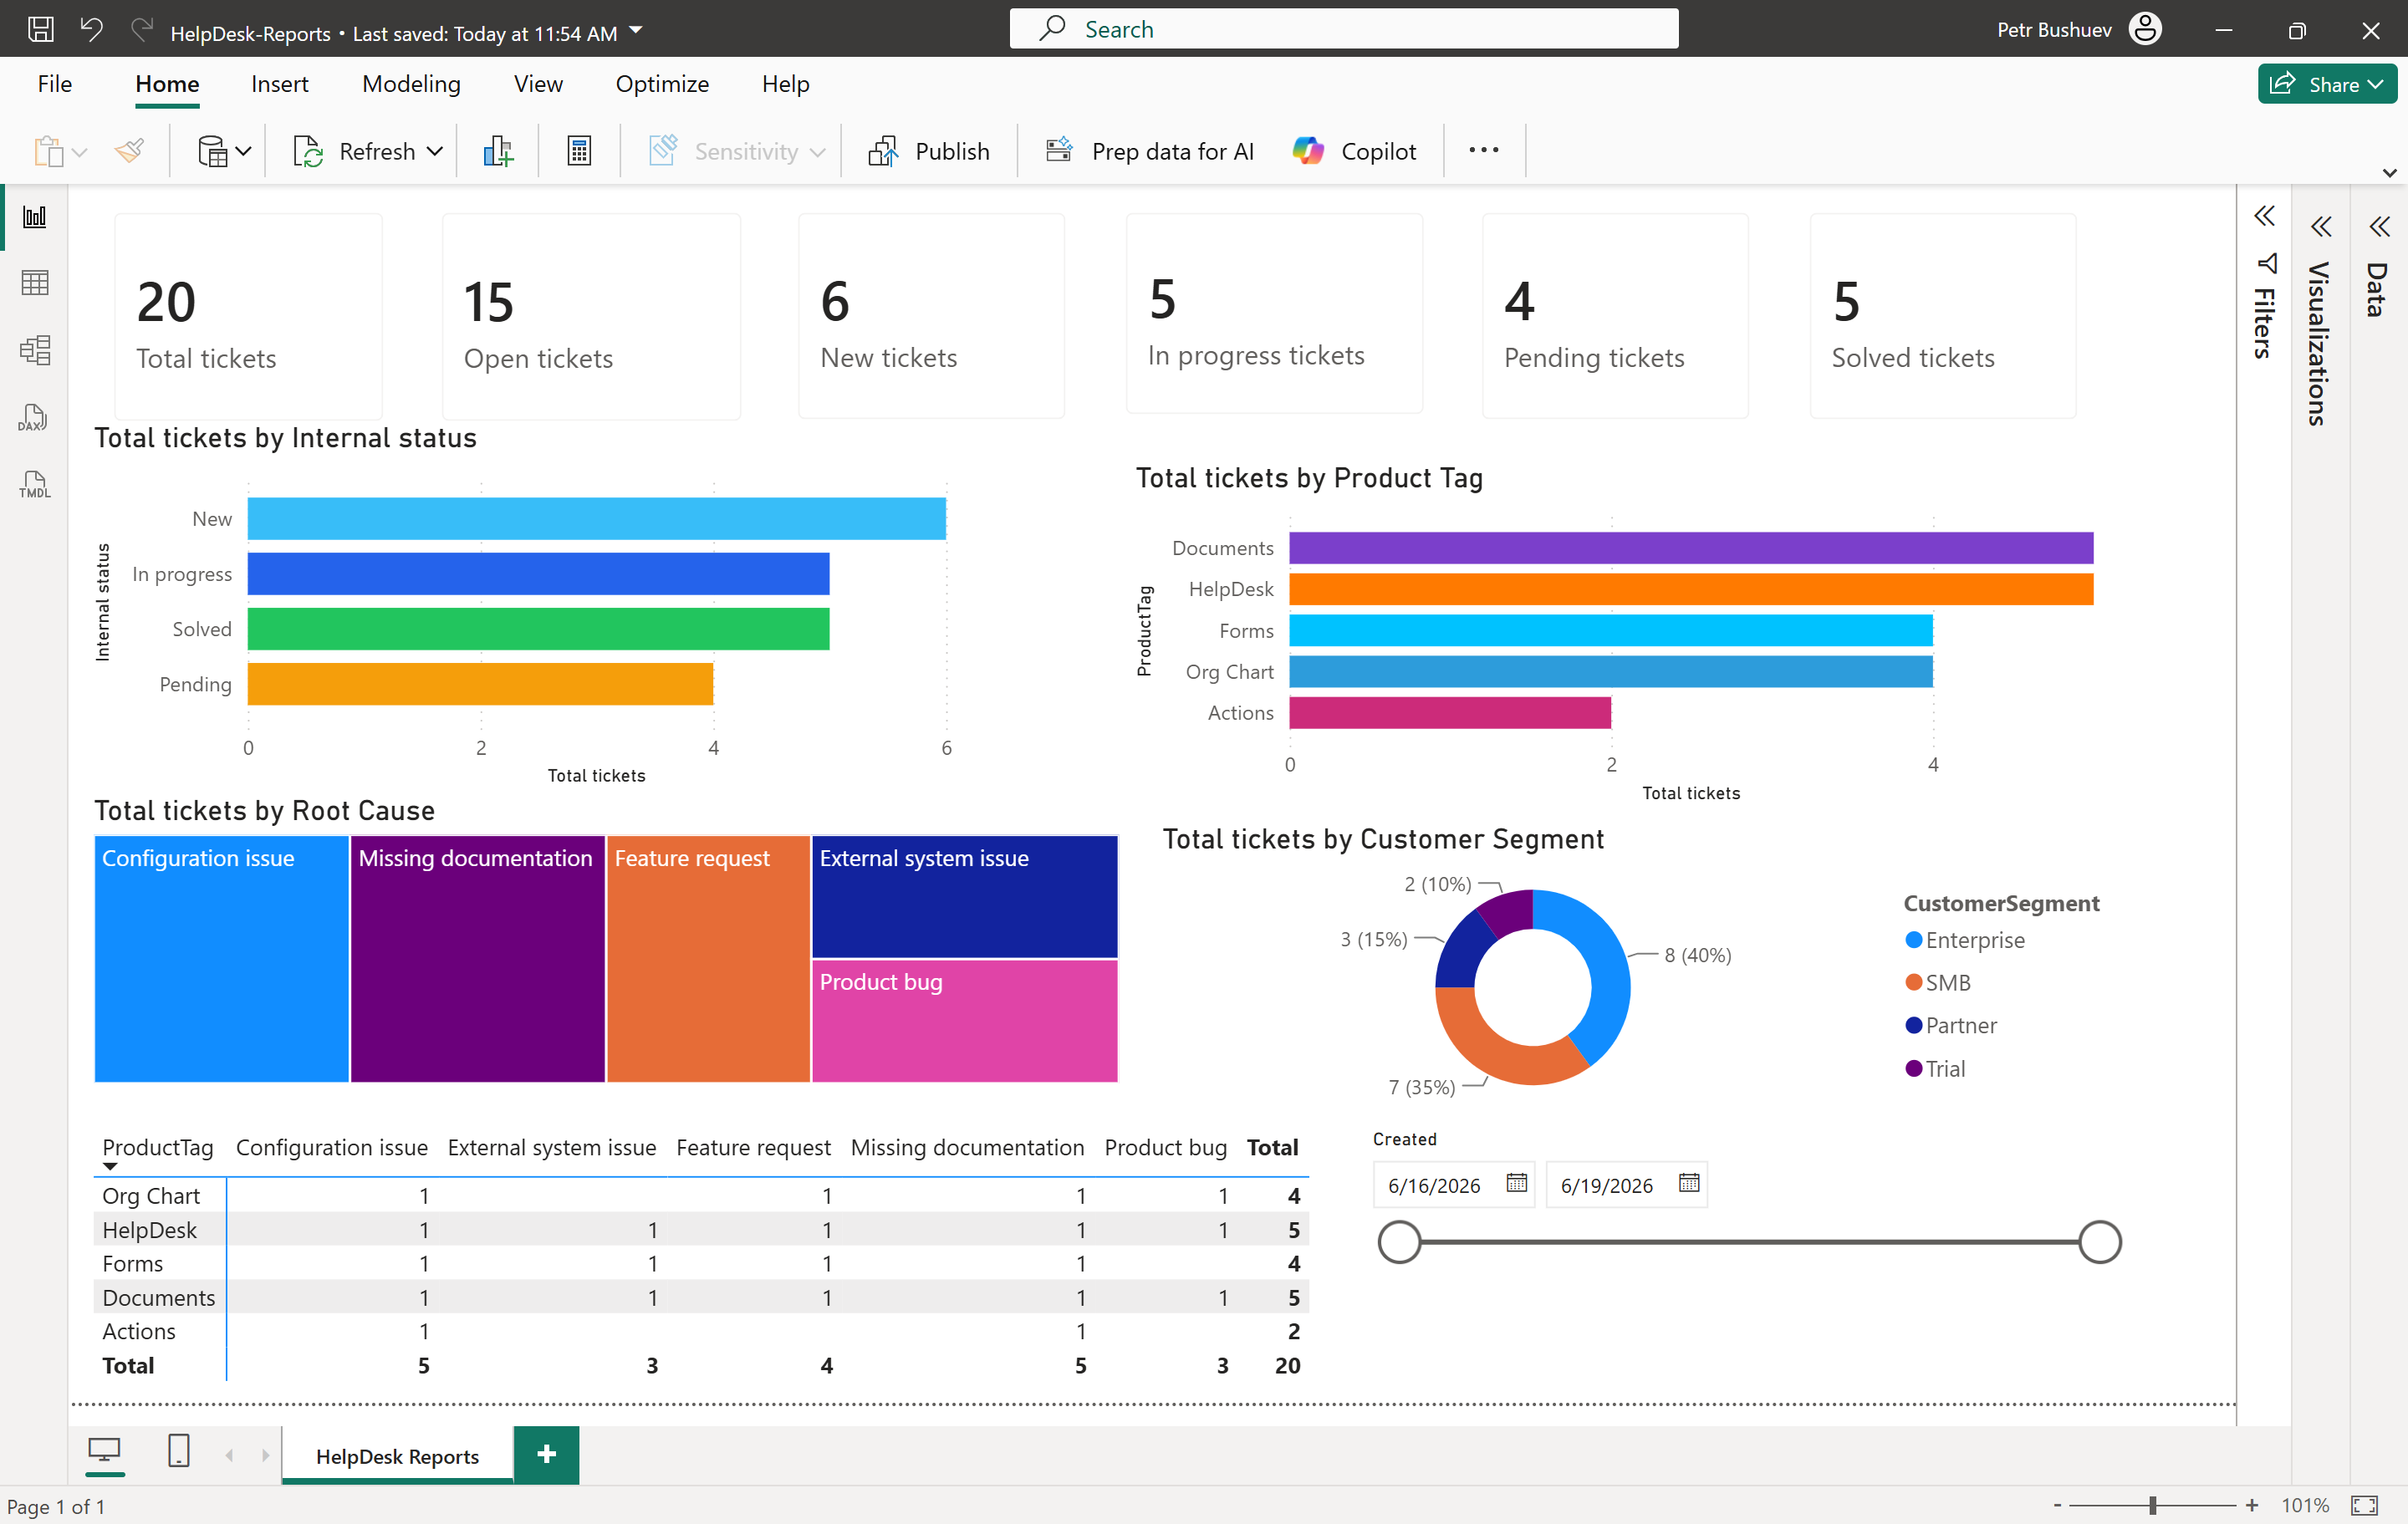Open the Insert ribbon tab

(279, 84)
